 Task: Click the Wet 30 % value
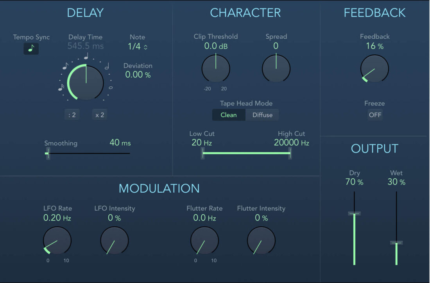click(x=396, y=182)
